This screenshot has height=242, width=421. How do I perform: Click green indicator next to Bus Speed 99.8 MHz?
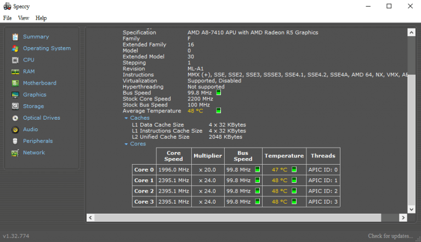[x=219, y=93]
